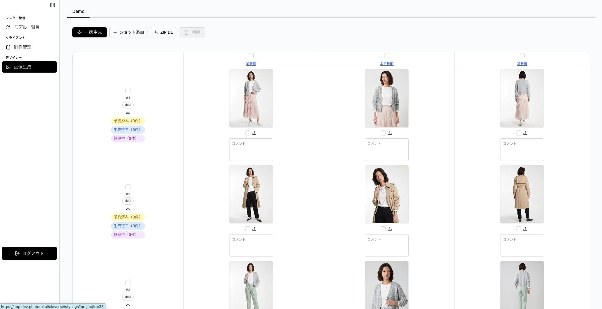Screen dimensions: 602x309
Task: Open the row #2 trench coat front thumbnail
Action: pos(251,194)
